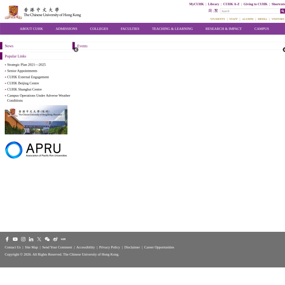Click the Events section heading

click(x=82, y=46)
